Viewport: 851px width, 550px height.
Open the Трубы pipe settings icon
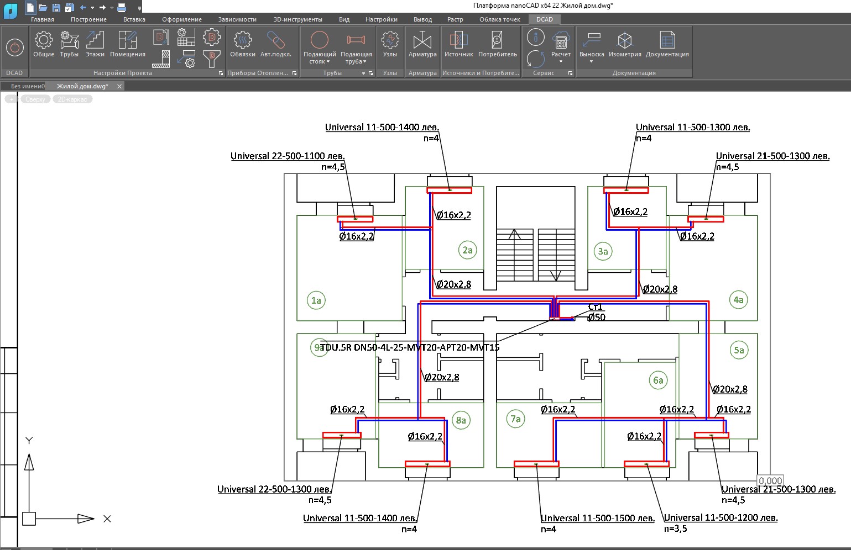click(69, 44)
